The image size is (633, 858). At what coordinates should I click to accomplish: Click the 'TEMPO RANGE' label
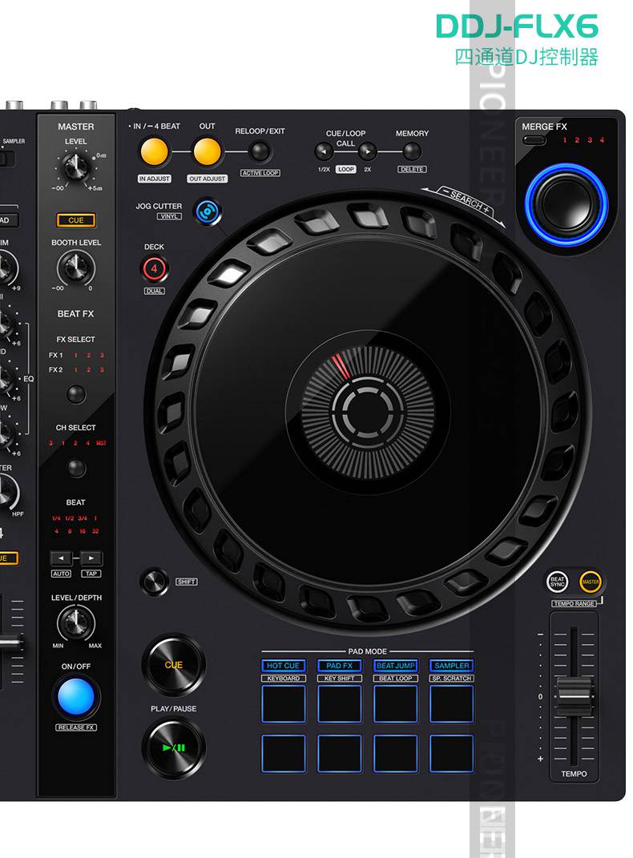pos(574,603)
